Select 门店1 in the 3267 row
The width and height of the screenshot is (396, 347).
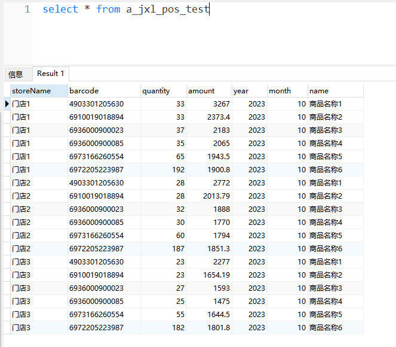tap(39, 104)
